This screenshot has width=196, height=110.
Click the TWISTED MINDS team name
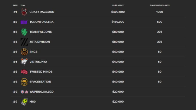point(41,72)
